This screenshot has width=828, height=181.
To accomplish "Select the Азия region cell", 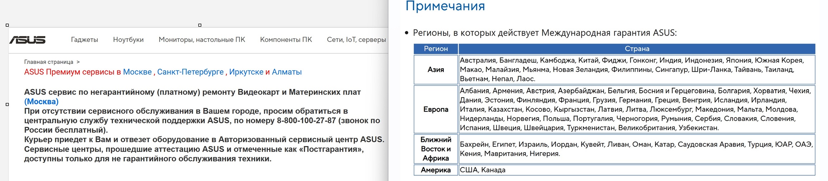I will coord(436,69).
